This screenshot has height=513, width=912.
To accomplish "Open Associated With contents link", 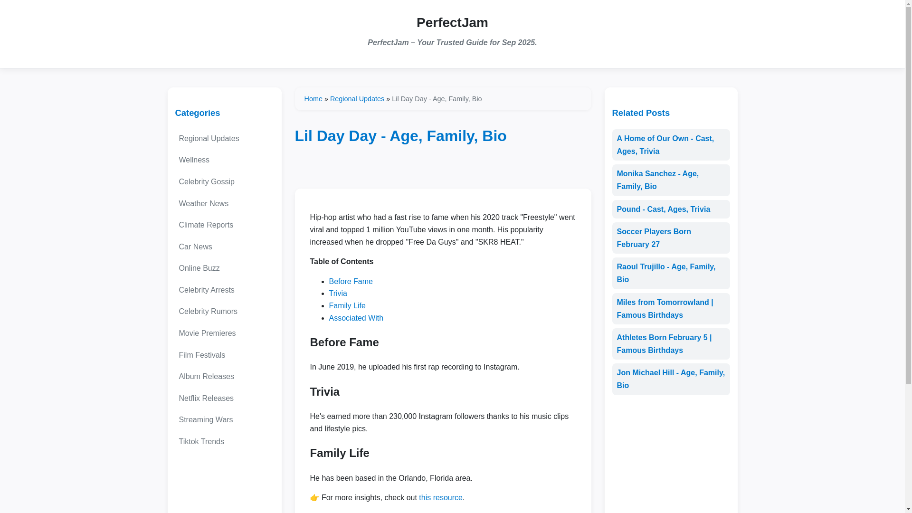I will point(356,318).
